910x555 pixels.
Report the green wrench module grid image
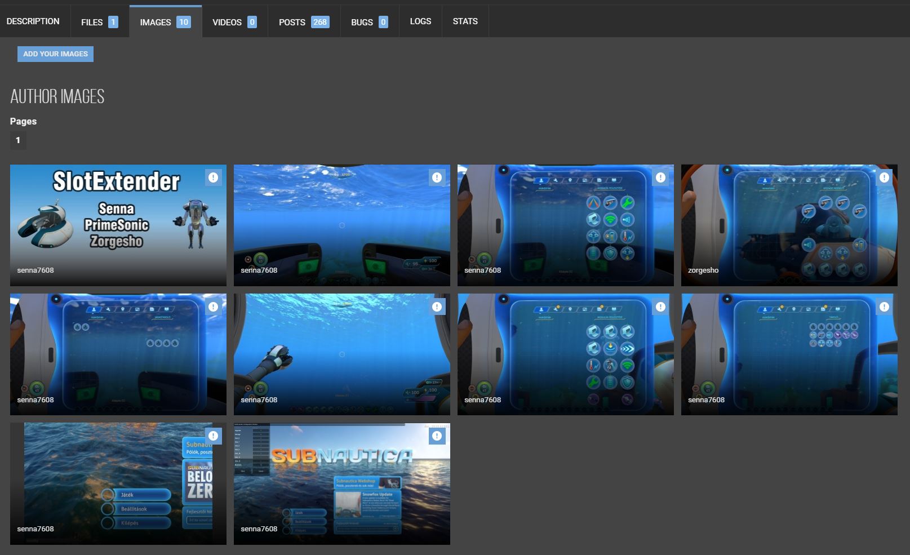660,177
